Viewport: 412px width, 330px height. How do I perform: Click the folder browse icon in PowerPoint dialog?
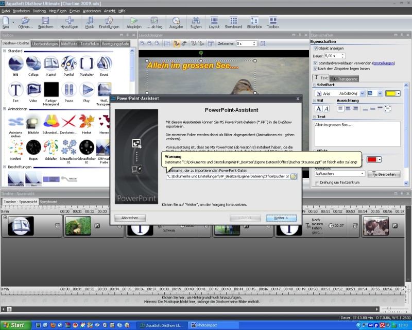(x=294, y=176)
